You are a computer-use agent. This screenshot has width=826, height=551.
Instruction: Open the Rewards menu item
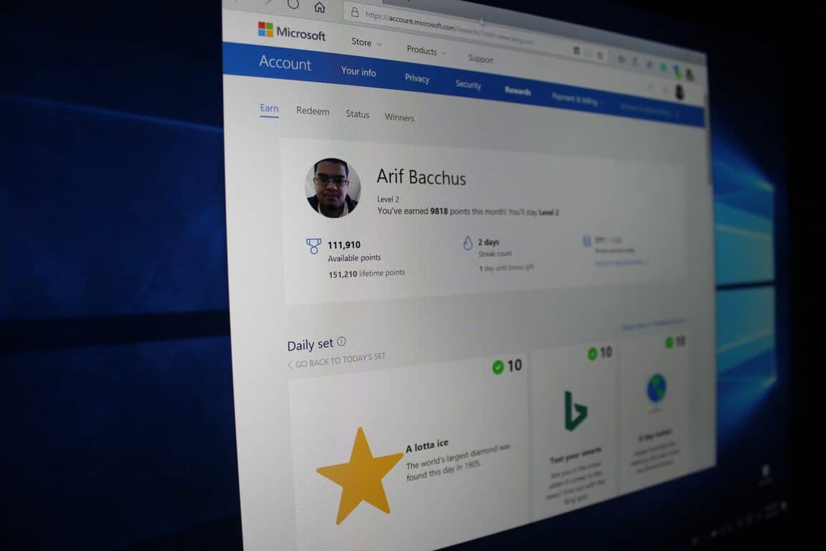517,90
